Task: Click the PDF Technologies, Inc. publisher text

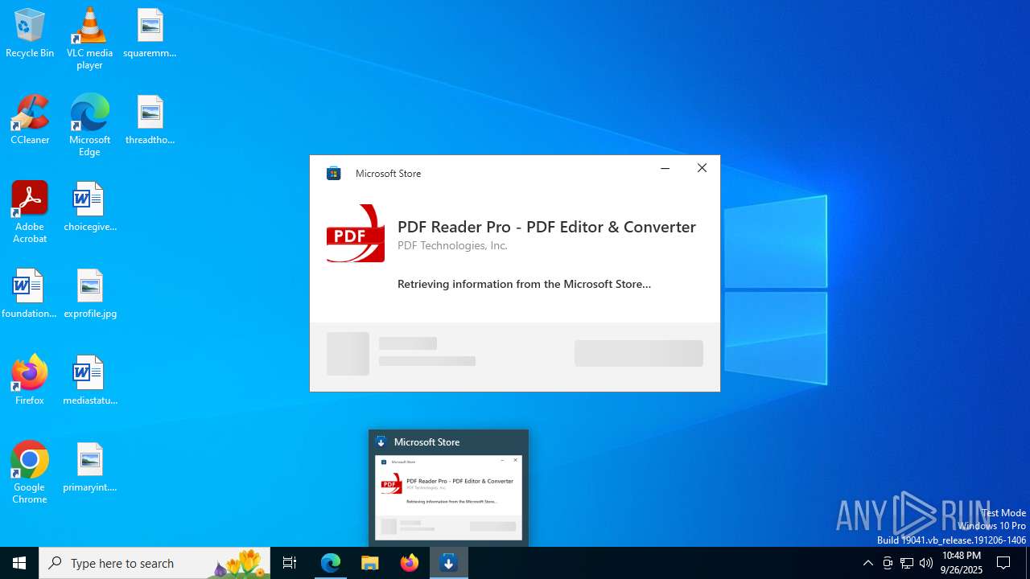Action: [x=452, y=245]
